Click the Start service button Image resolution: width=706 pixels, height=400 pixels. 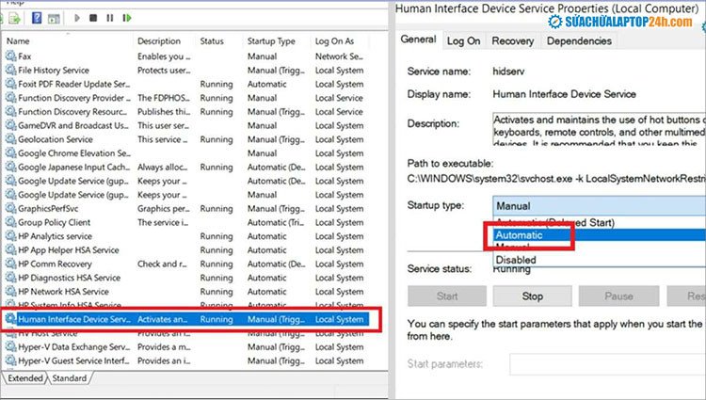(x=446, y=296)
